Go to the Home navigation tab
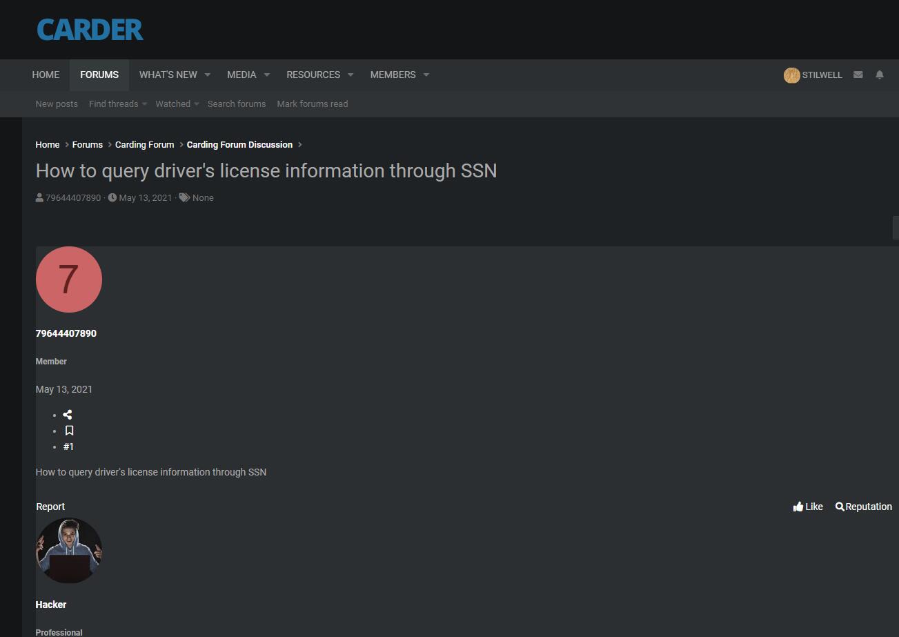 point(46,75)
